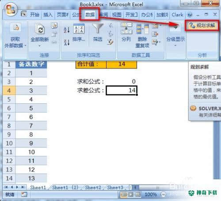Sort ascending with the A-Z arrow

(x=66, y=30)
